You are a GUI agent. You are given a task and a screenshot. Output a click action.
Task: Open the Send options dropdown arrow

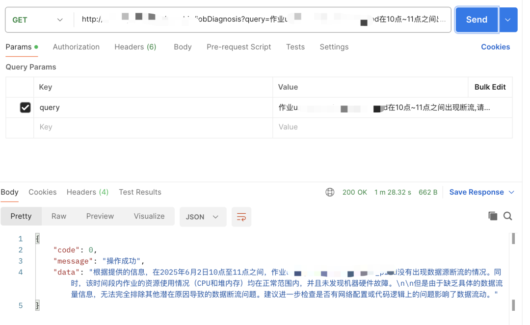coord(508,20)
